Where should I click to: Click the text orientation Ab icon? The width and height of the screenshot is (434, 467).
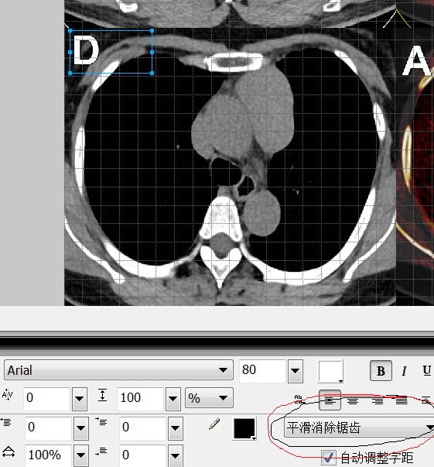point(299,400)
